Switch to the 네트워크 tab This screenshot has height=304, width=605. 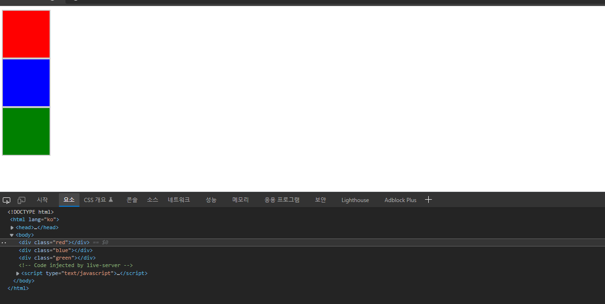coord(179,200)
